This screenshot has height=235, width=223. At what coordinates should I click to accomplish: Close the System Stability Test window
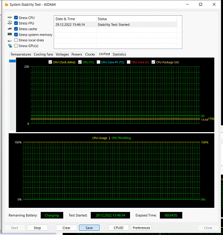[214, 4]
